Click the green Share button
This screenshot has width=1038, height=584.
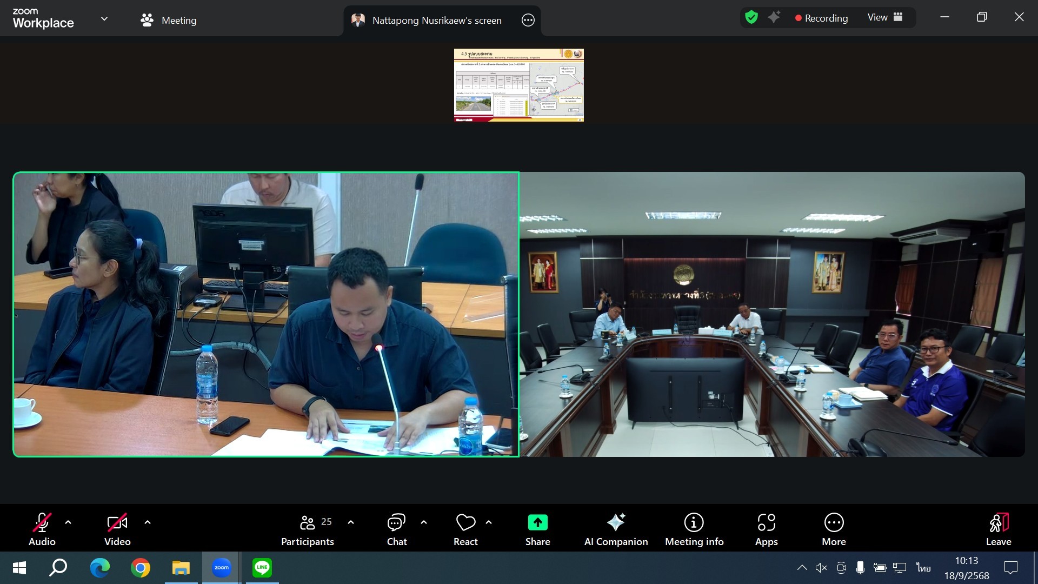(537, 529)
